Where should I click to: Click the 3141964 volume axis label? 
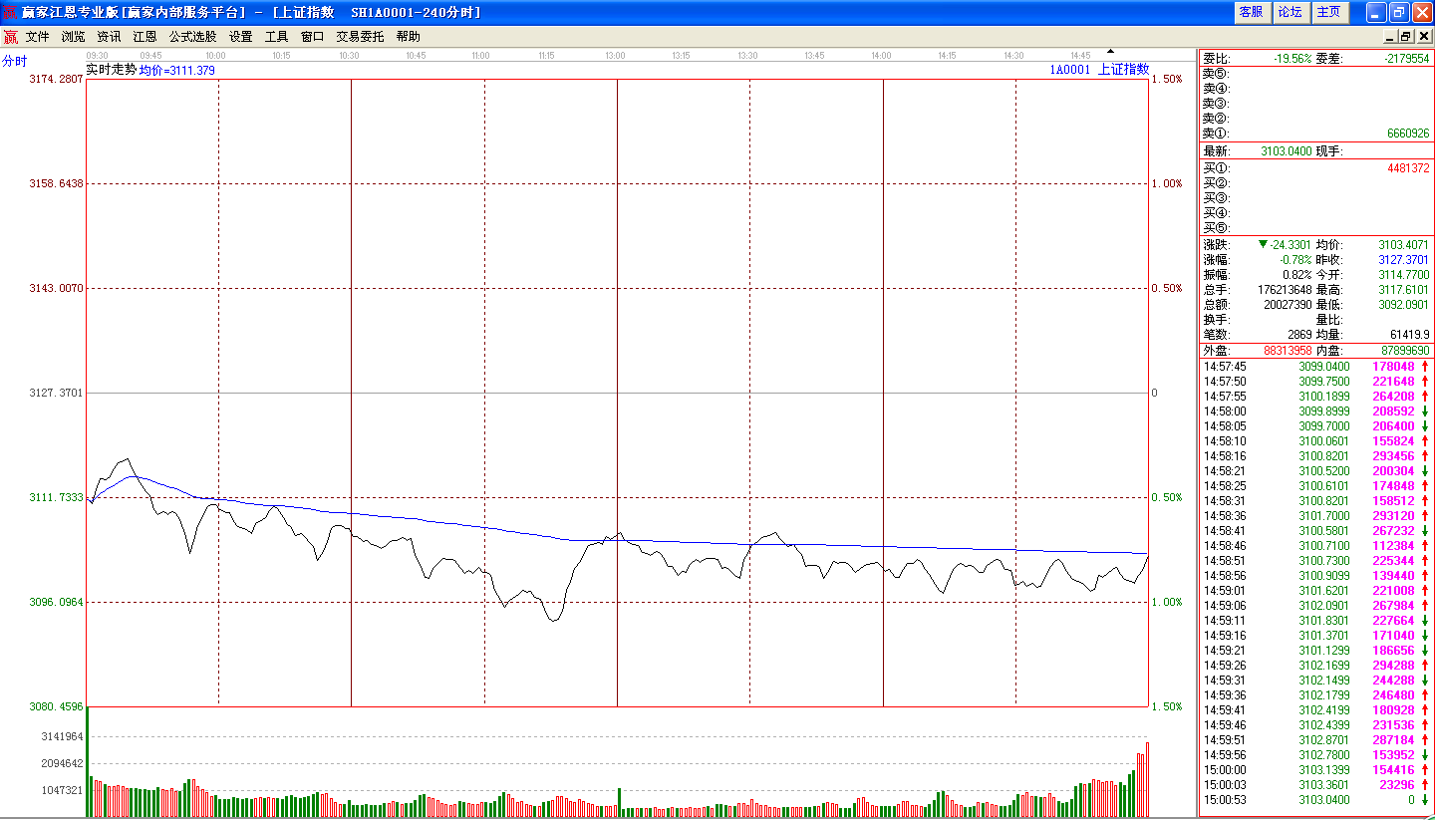(x=62, y=736)
